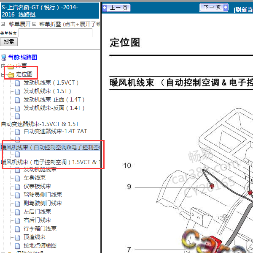Open the 定位图 folder label

[x=24, y=74]
